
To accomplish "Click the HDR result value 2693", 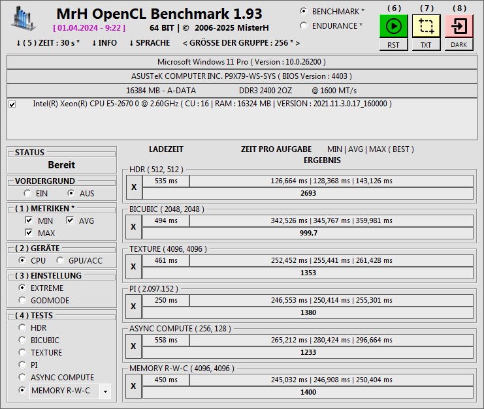I will point(308,193).
